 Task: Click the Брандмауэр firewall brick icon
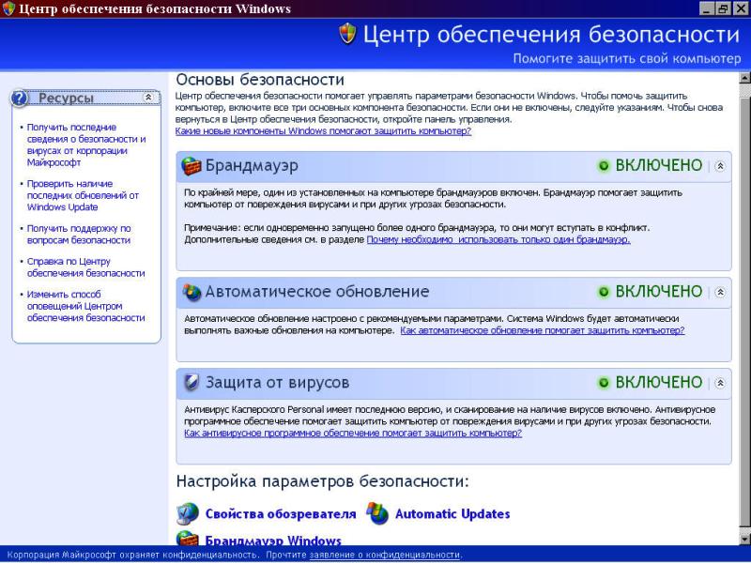tap(192, 166)
